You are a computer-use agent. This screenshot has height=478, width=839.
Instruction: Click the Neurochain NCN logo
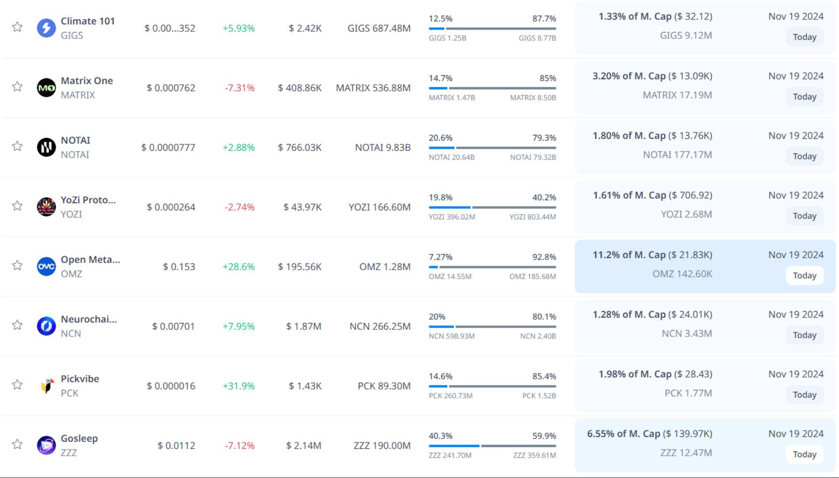point(46,326)
